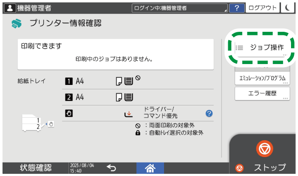Click tray 2 paper orientation icon
Image resolution: width=298 pixels, height=176 pixels.
pos(119,97)
